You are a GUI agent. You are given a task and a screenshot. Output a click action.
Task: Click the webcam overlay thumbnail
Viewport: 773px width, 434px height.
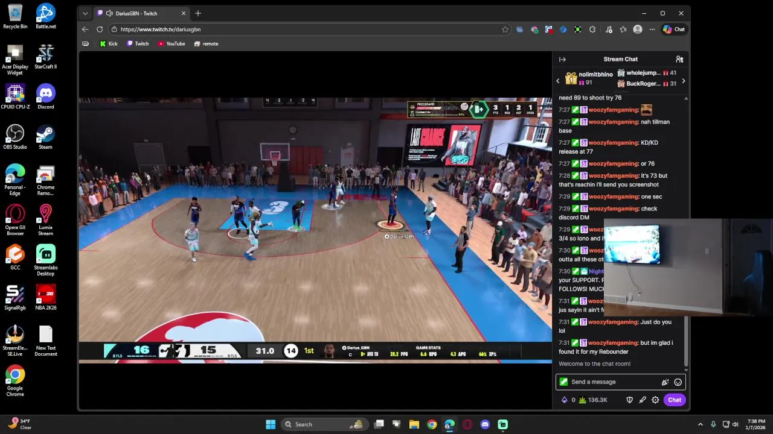click(688, 268)
